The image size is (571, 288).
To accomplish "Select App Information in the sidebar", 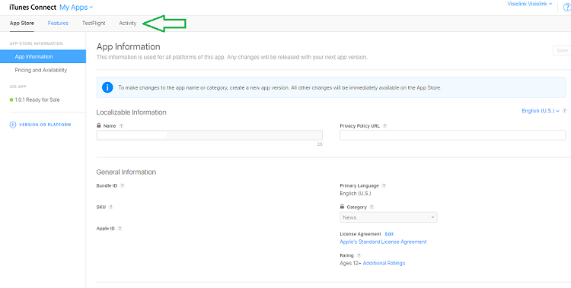I will [x=43, y=57].
